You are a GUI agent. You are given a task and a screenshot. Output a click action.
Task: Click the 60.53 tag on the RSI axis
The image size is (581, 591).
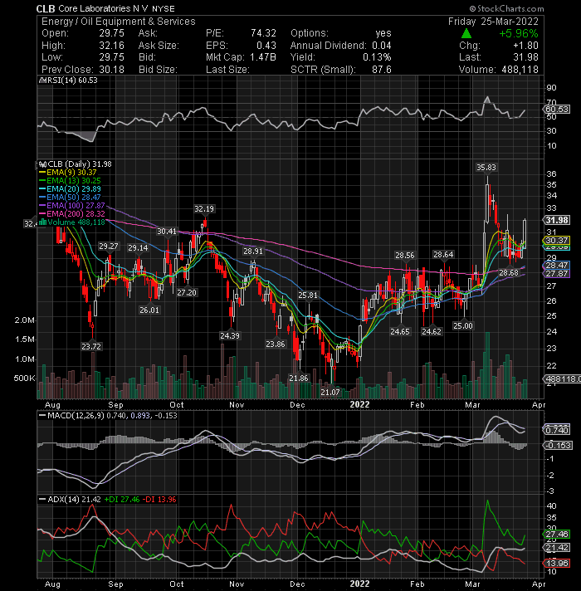click(556, 110)
